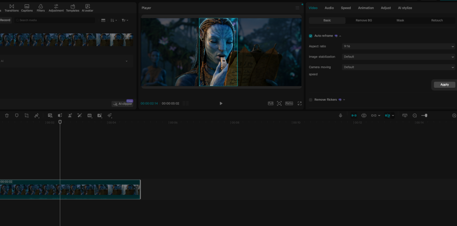Adjust the timeline zoom slider
This screenshot has height=226, width=457.
(424, 115)
